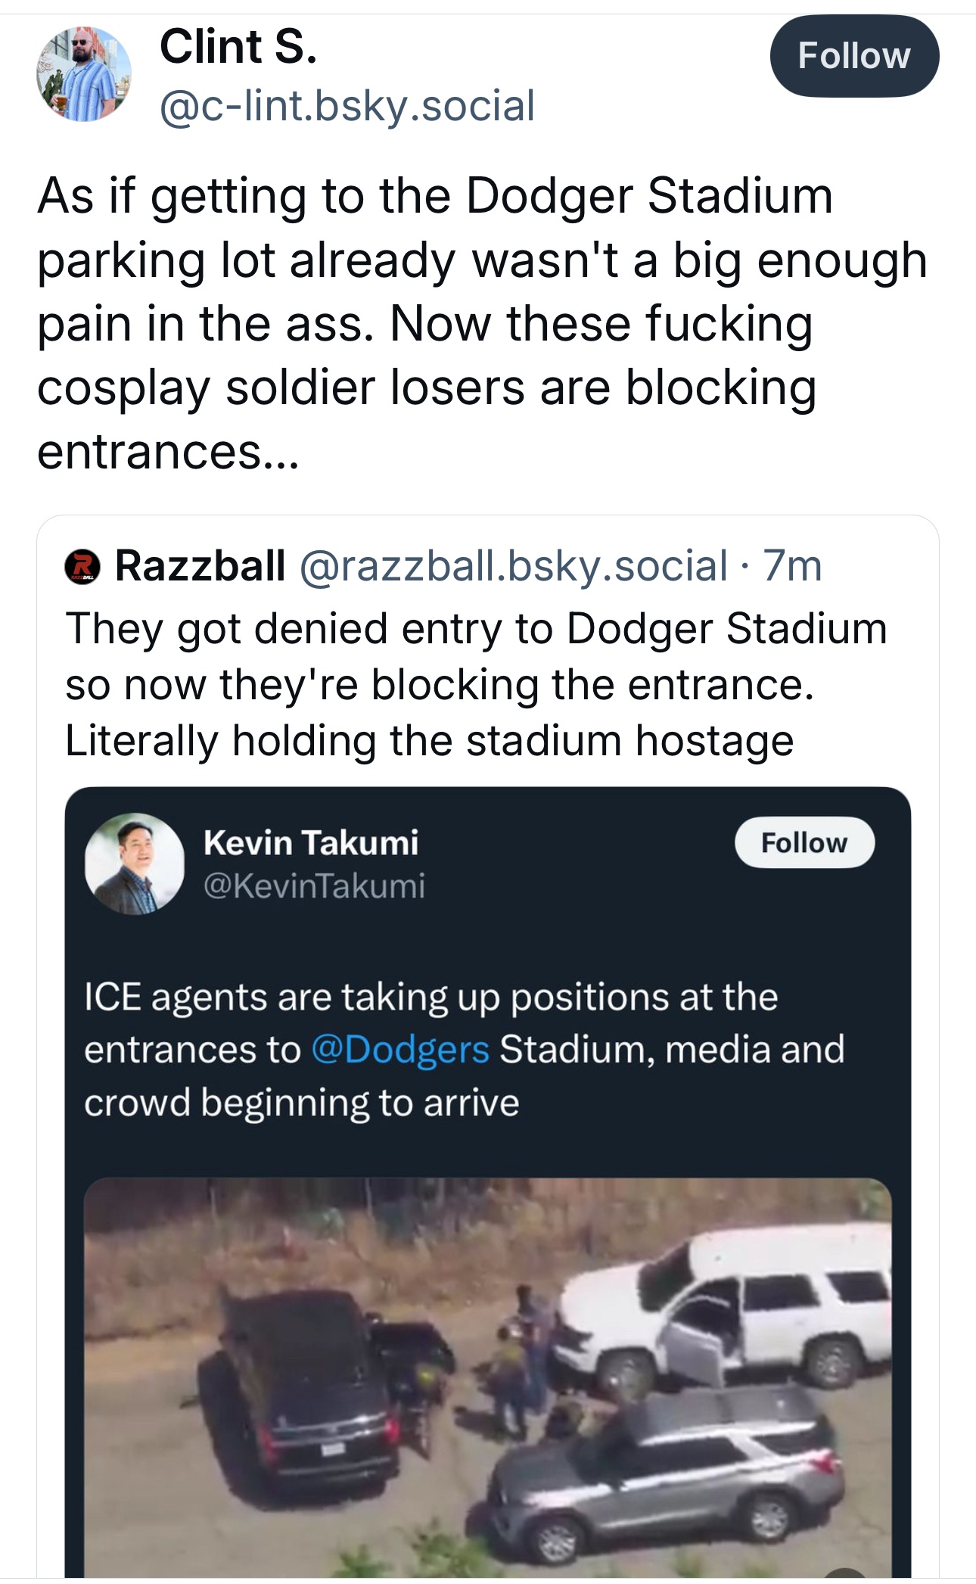This screenshot has width=976, height=1584.
Task: Open the @Dodgers mention link
Action: [399, 1050]
